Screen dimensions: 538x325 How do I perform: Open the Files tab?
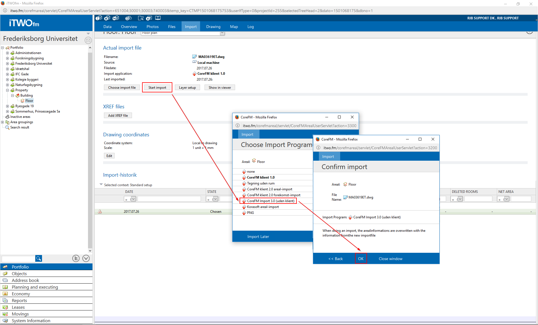pyautogui.click(x=171, y=26)
